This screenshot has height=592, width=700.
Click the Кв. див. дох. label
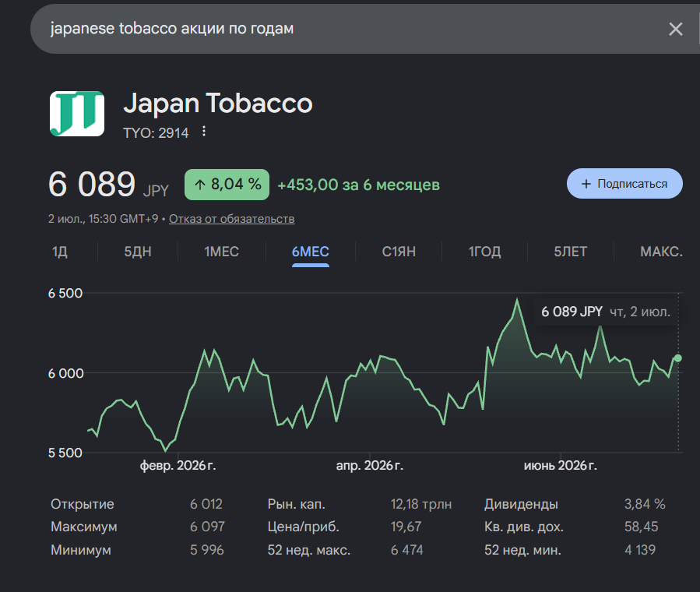pos(524,527)
